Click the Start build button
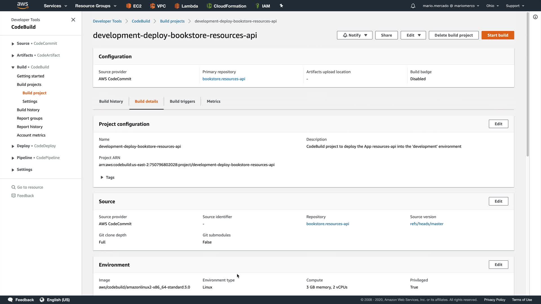 coord(498,35)
